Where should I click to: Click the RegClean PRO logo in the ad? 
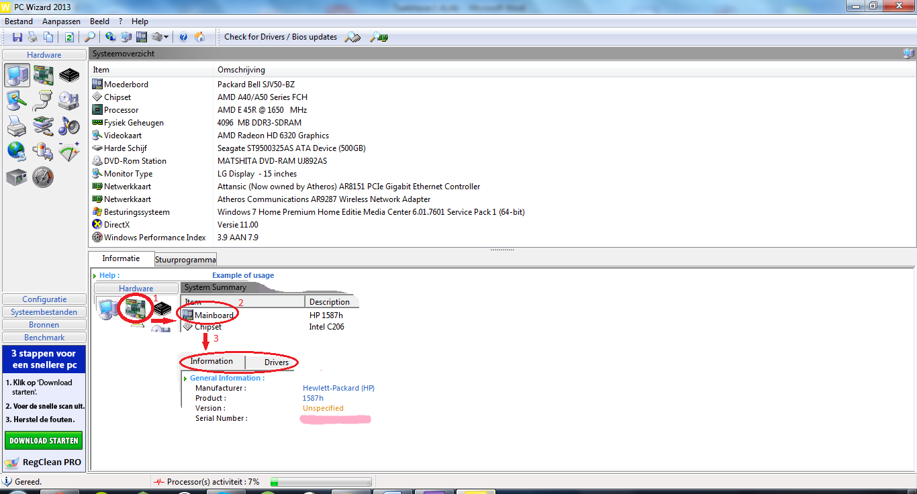[43, 462]
